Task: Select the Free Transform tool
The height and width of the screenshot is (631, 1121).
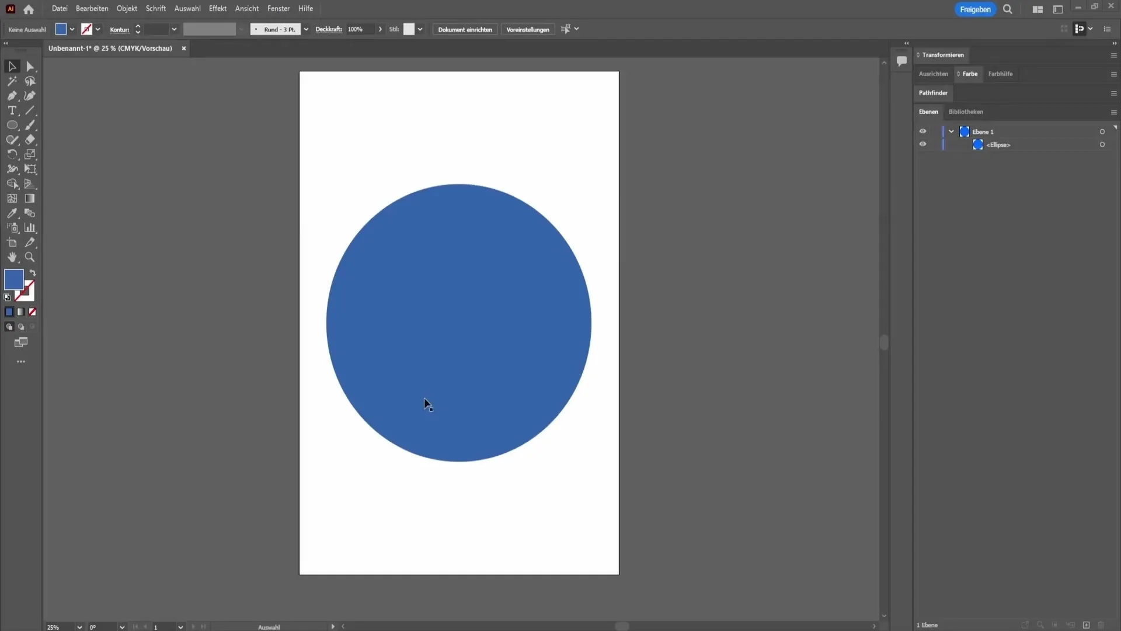Action: (x=30, y=169)
